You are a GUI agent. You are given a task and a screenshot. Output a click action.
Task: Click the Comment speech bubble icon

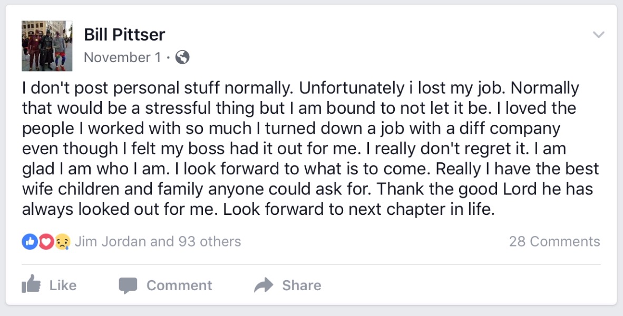128,285
